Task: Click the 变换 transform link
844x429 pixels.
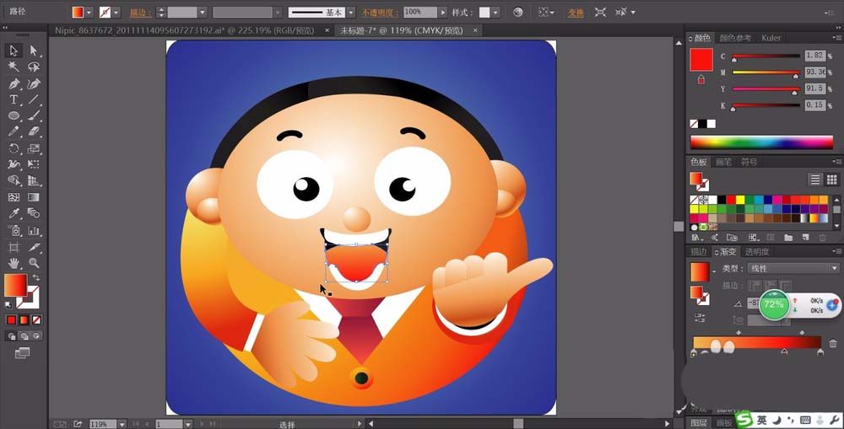Action: pos(576,13)
